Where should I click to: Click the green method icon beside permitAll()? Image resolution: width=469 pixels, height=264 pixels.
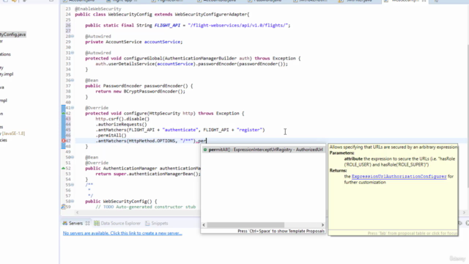205,150
